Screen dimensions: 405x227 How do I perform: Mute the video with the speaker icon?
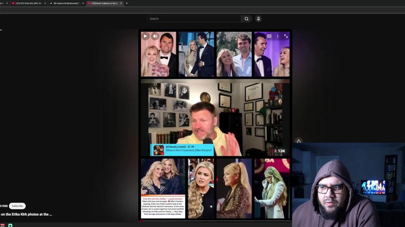tap(155, 36)
